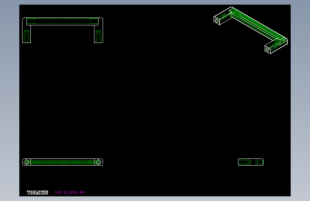Click the right mounting hole in top view

98,162
